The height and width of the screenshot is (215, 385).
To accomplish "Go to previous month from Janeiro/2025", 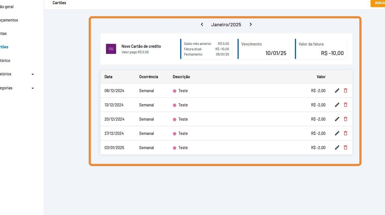I will (202, 24).
